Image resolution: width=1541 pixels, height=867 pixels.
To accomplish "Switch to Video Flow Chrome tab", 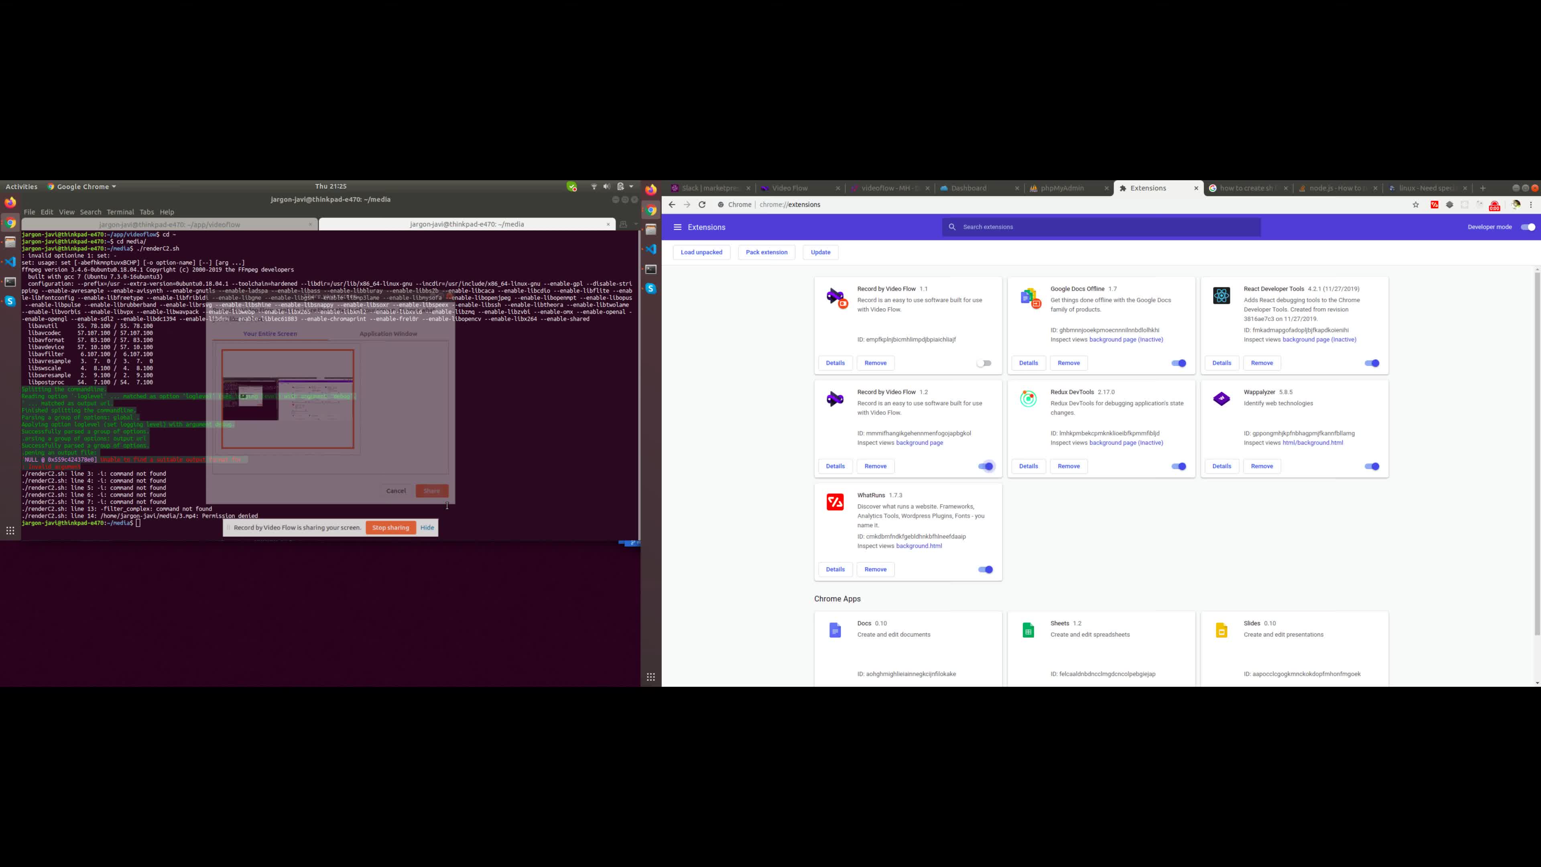I will 800,188.
